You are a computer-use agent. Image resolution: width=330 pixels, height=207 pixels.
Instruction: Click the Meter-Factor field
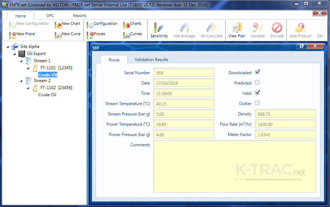286,135
